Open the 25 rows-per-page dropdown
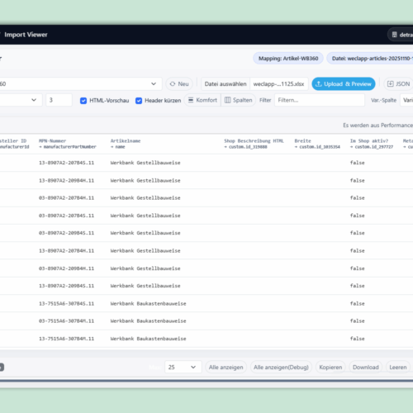 (x=183, y=367)
